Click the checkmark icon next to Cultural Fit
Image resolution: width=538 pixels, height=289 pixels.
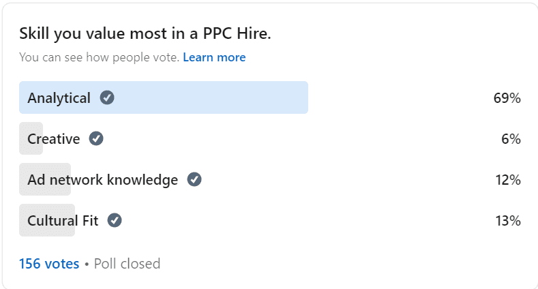[115, 220]
